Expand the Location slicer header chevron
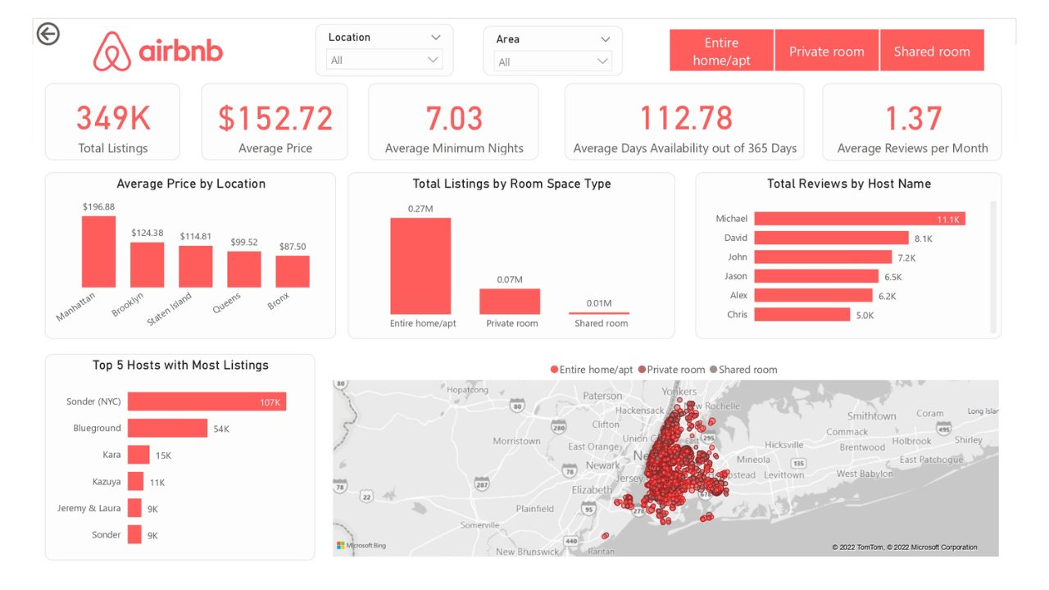Image resolution: width=1049 pixels, height=590 pixels. [435, 37]
